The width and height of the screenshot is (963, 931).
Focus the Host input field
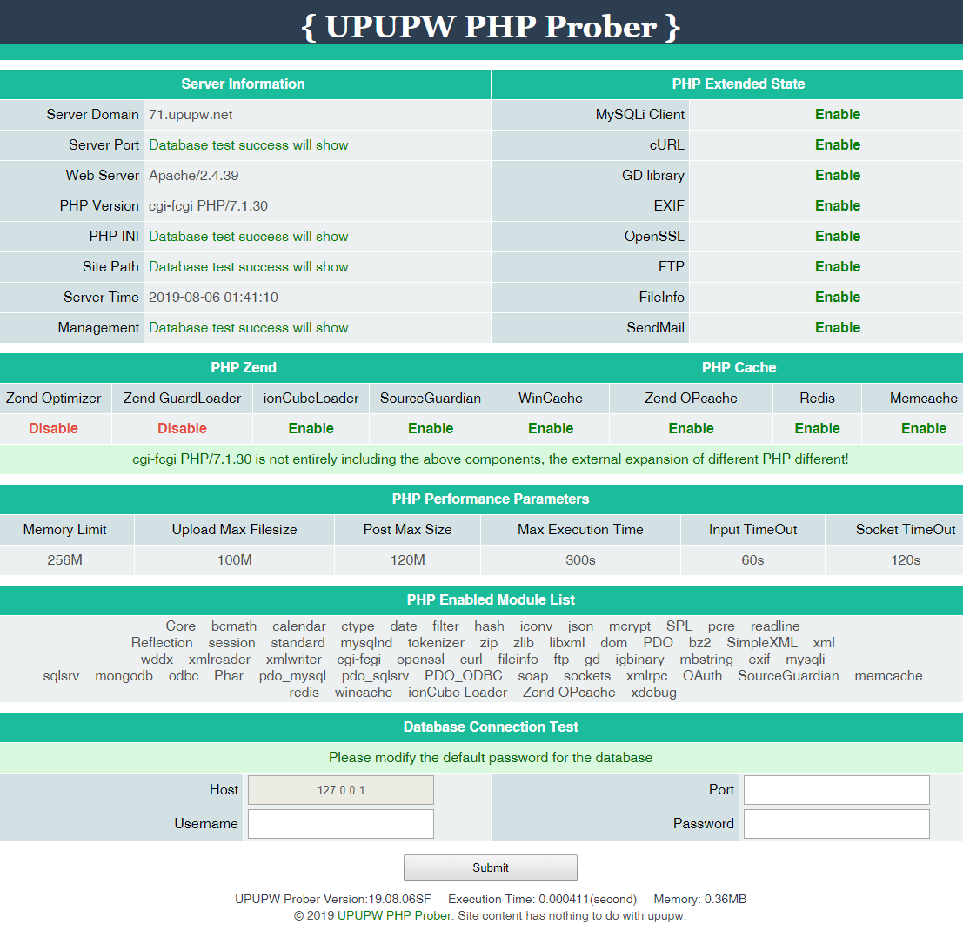341,790
